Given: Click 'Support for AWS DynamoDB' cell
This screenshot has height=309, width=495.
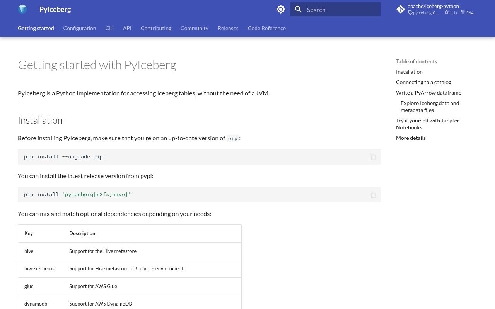Looking at the screenshot, I should (152, 304).
